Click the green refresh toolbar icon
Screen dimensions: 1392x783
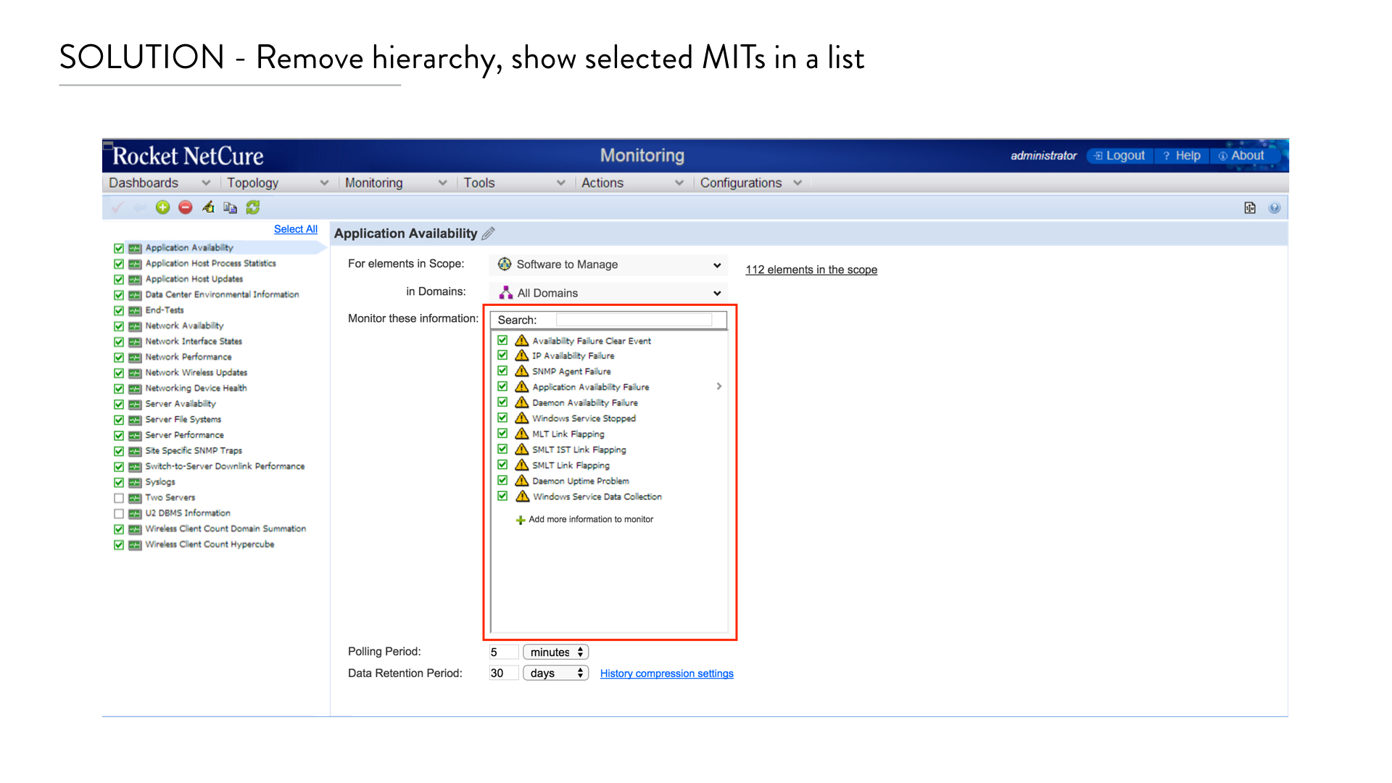253,208
